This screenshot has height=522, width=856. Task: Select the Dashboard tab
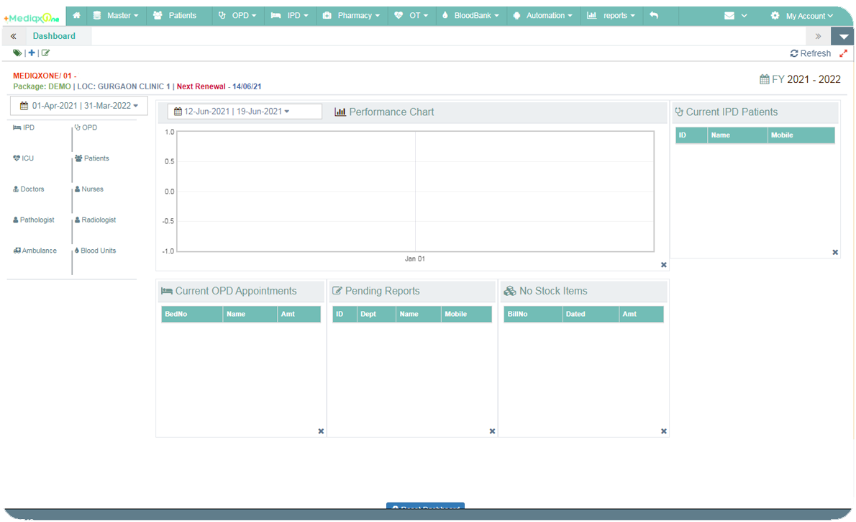coord(54,36)
